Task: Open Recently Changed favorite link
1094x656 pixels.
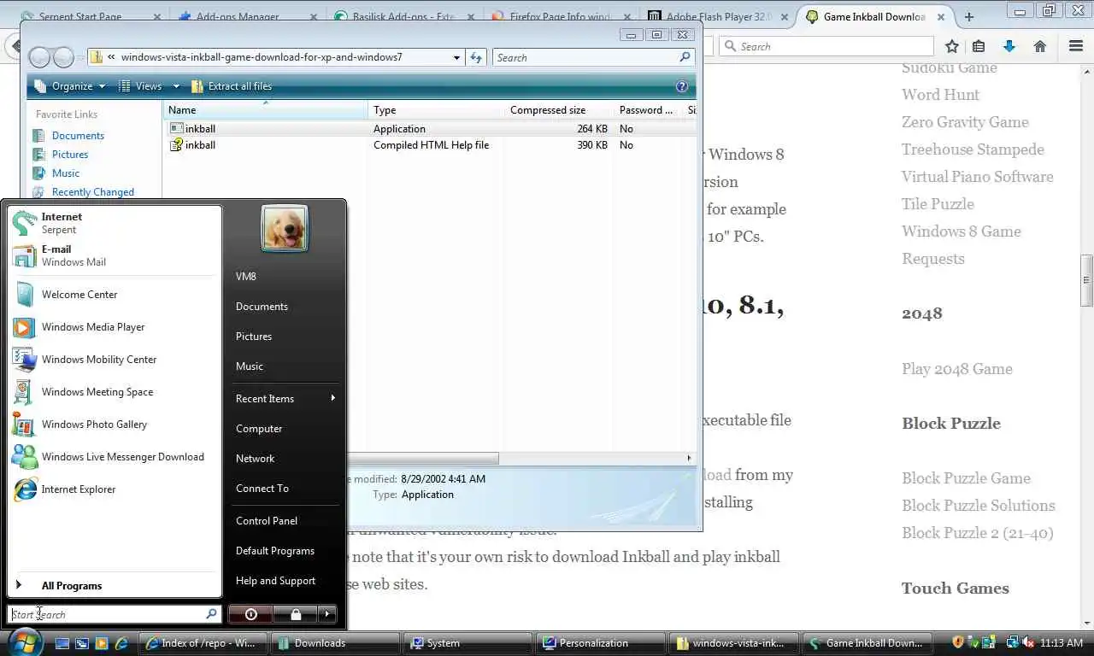Action: click(x=92, y=192)
